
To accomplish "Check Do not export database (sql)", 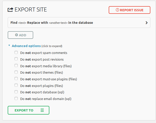I will pyautogui.click(x=16, y=92).
